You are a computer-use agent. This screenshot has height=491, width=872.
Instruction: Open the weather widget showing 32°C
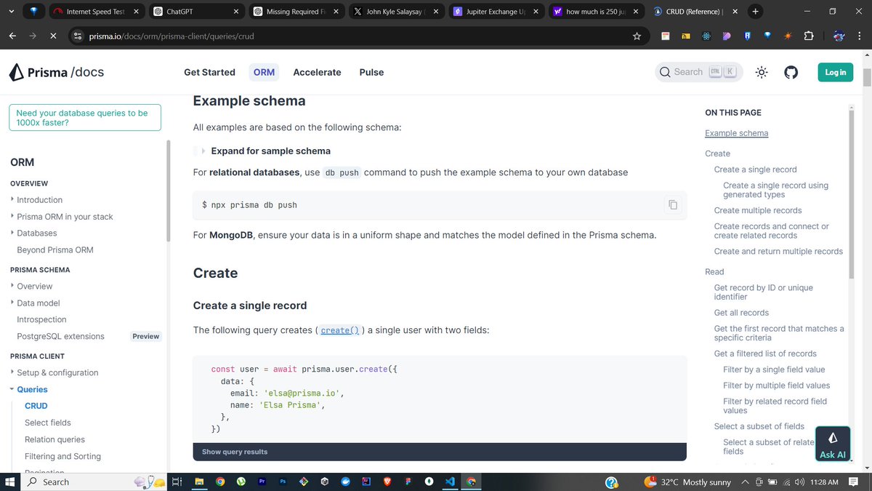[687, 482]
